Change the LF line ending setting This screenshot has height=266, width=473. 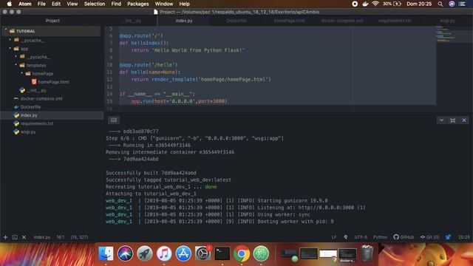click(333, 237)
